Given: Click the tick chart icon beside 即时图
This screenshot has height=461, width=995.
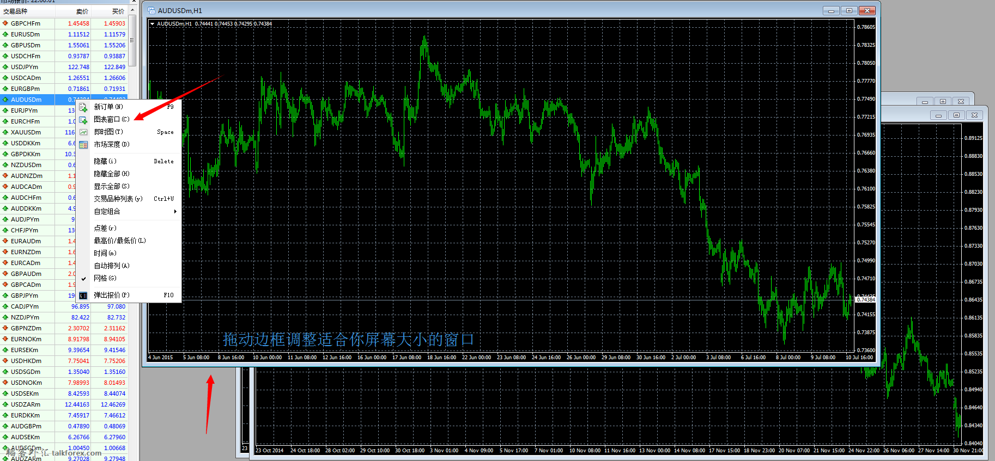Looking at the screenshot, I should (x=83, y=132).
